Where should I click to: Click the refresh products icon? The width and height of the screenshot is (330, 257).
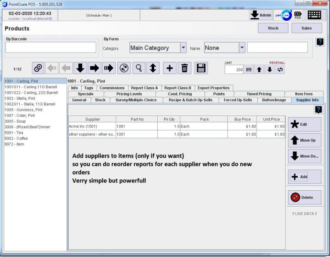(x=124, y=68)
